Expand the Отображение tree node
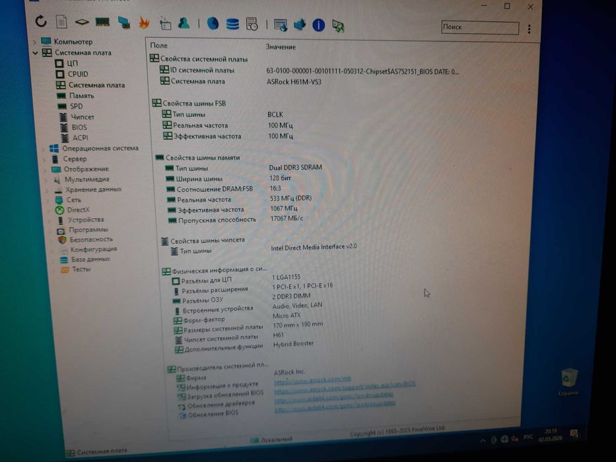The image size is (616, 462). coord(45,170)
